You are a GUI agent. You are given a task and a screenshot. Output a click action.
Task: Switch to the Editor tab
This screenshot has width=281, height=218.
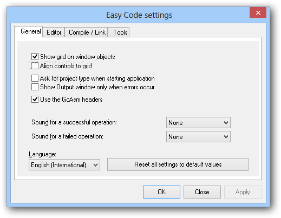coord(54,32)
